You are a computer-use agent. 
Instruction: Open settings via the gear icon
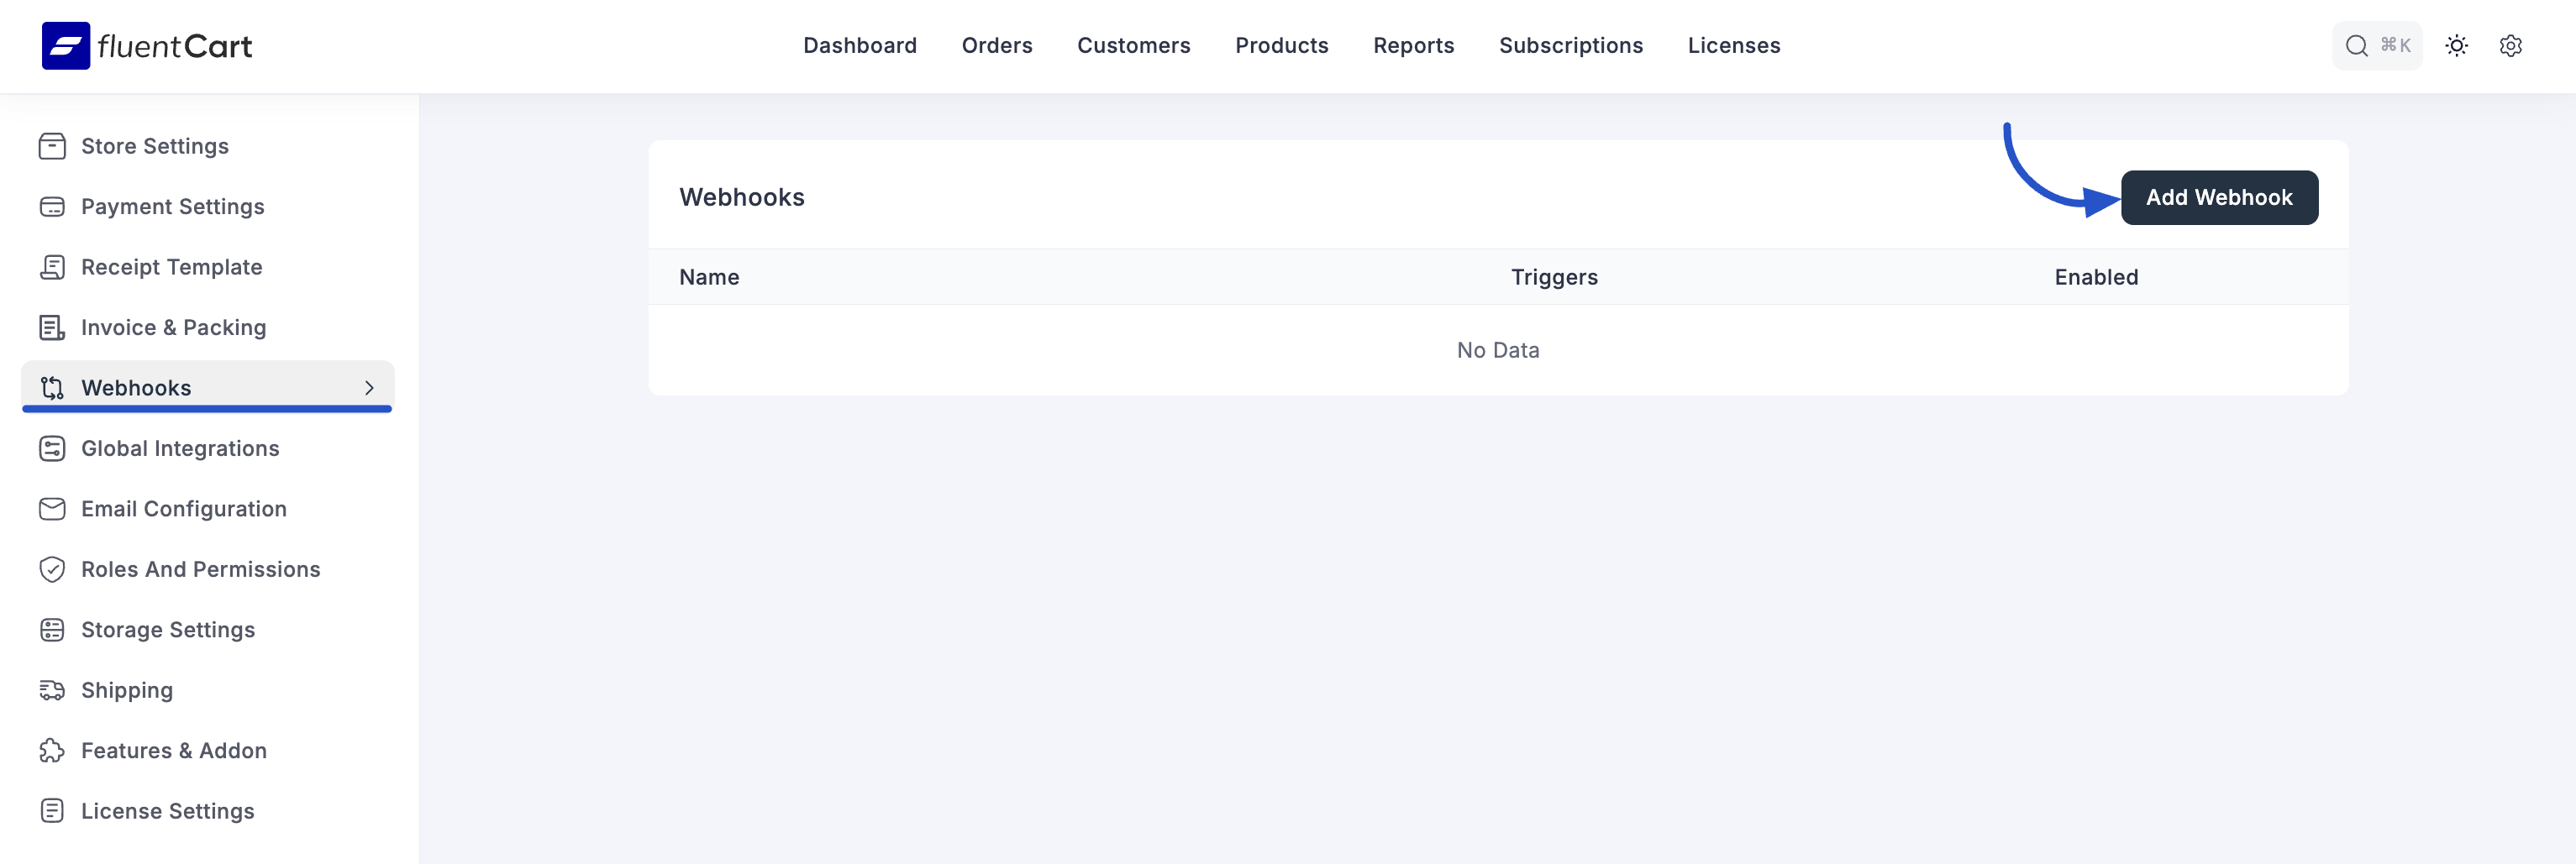(2510, 46)
